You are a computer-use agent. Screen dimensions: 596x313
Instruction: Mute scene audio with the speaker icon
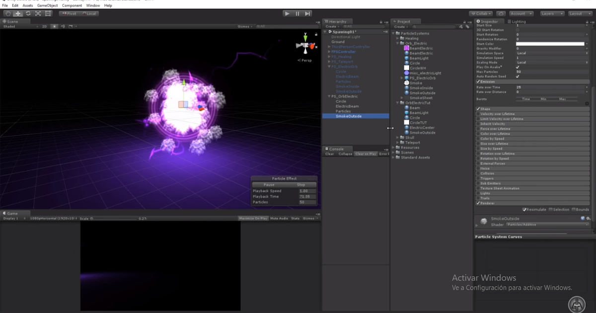coord(64,25)
